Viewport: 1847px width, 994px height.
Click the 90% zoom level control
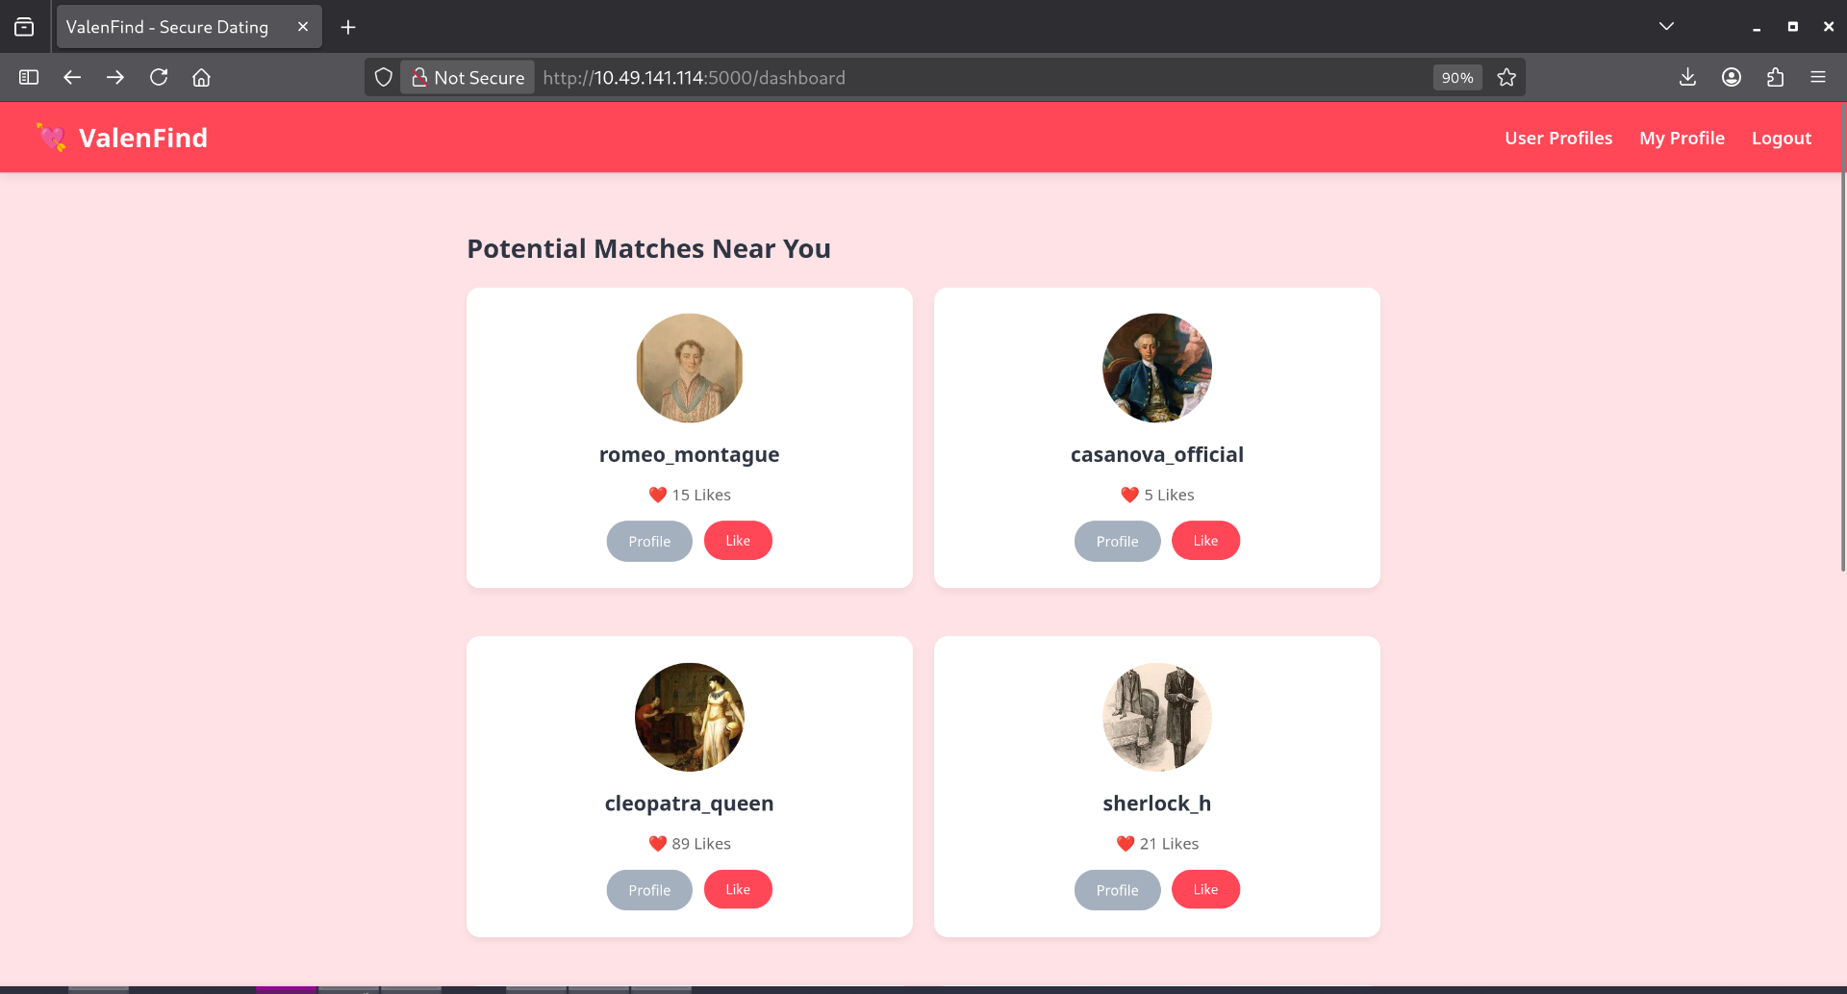[x=1456, y=77]
